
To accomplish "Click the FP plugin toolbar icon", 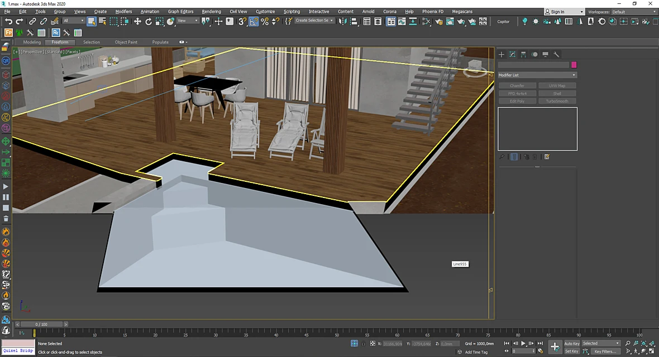I will 8,32.
